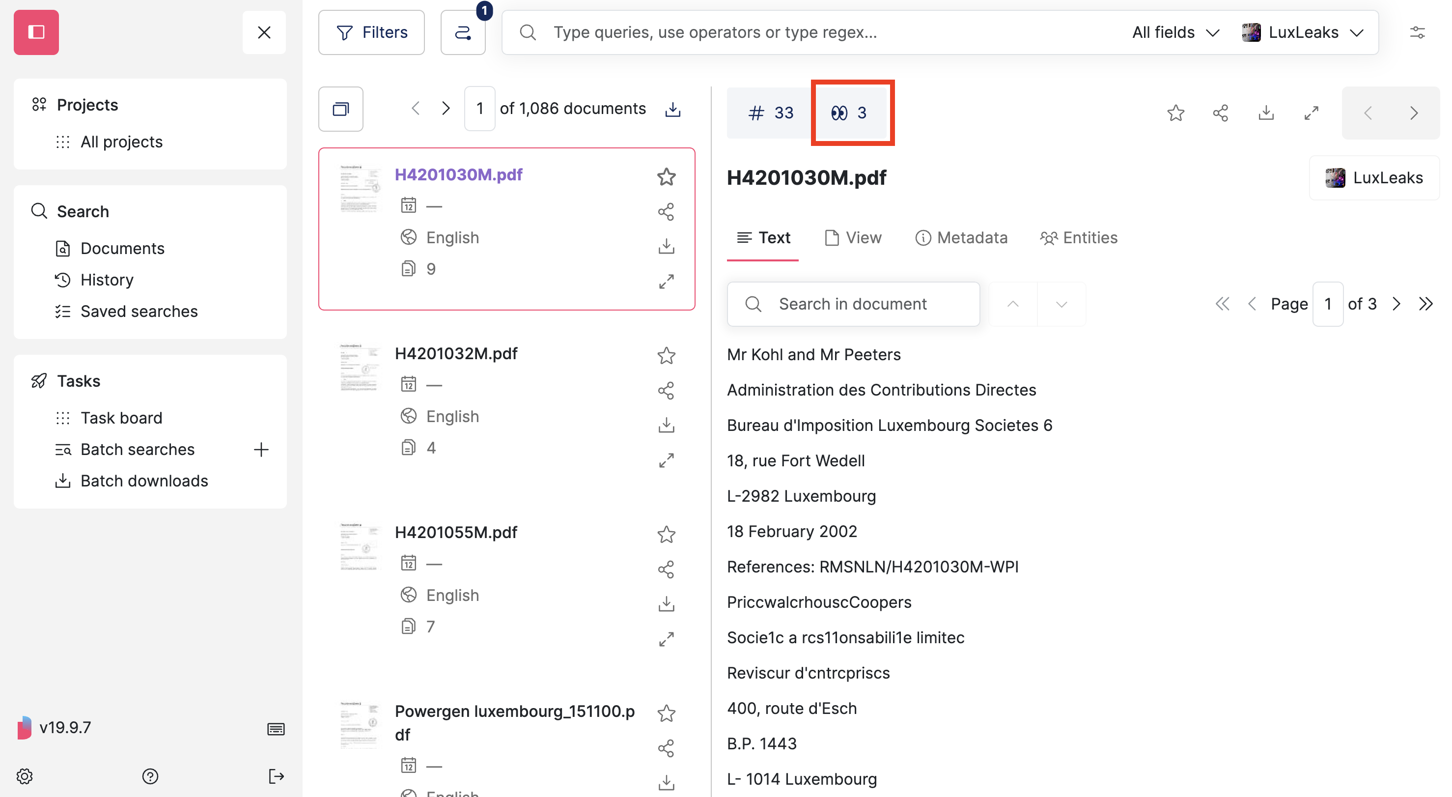The image size is (1452, 797).
Task: Share the H4201055M.pdf entry
Action: pos(666,569)
